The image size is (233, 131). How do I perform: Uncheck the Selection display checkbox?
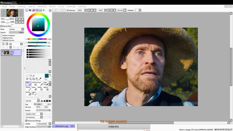pyautogui.click(x=68, y=10)
